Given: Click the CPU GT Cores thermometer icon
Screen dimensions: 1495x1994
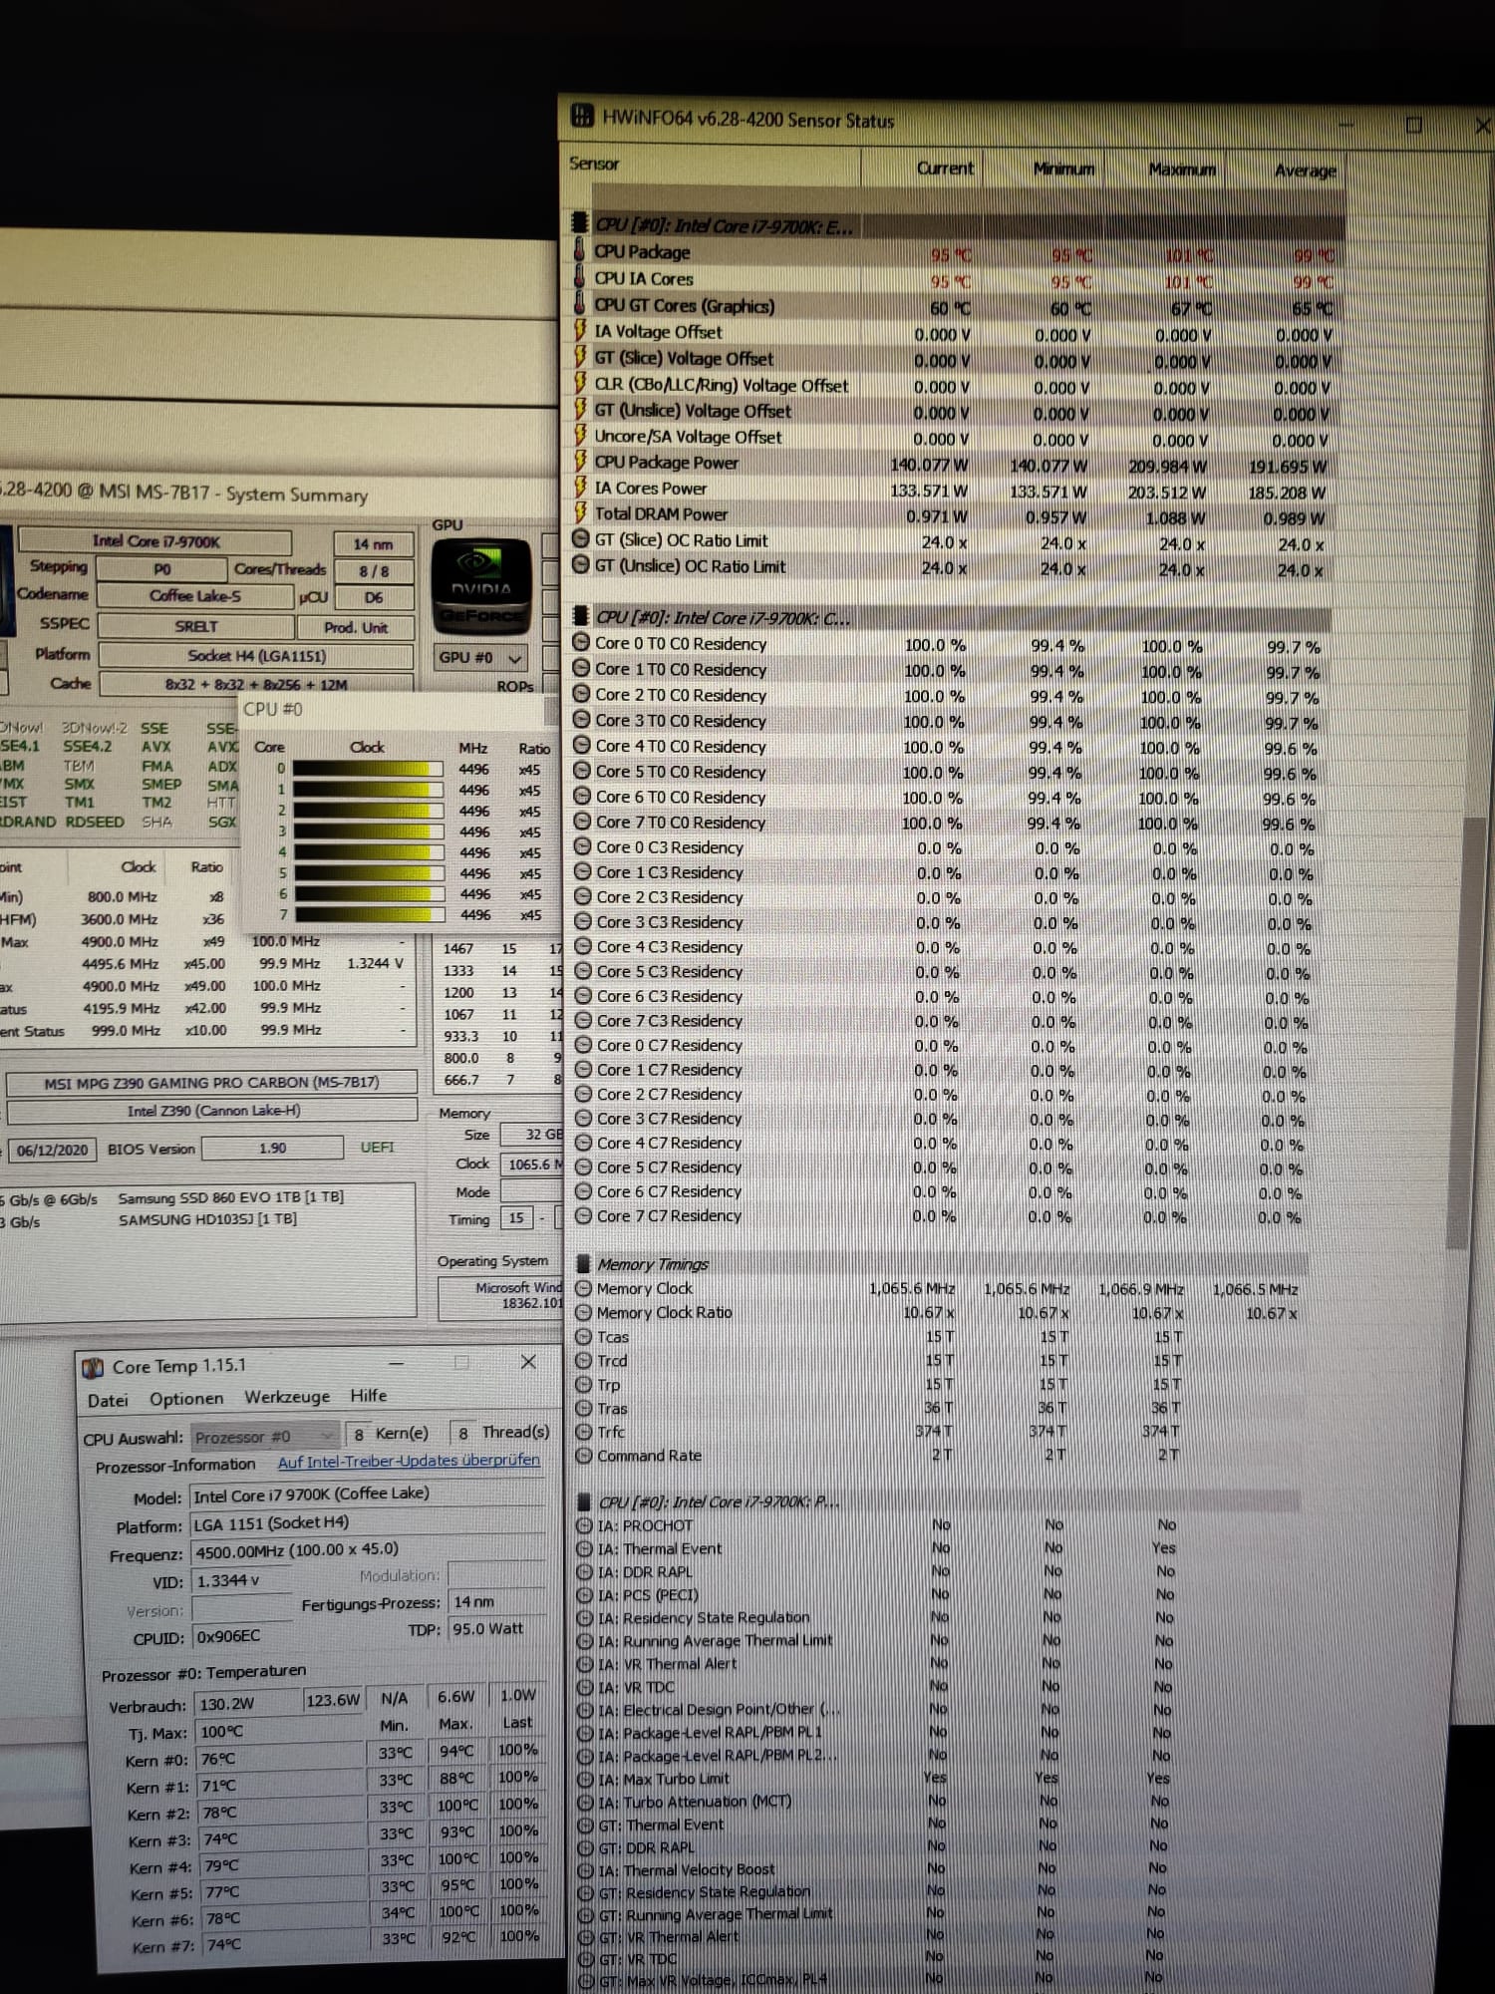Looking at the screenshot, I should point(580,303).
